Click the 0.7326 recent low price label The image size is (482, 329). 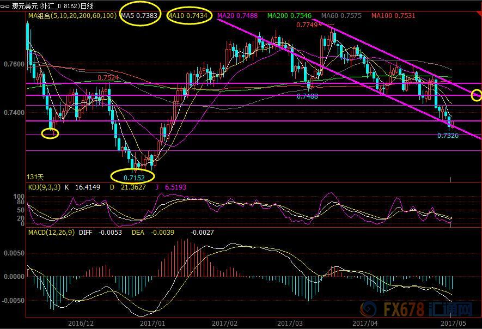pos(448,136)
